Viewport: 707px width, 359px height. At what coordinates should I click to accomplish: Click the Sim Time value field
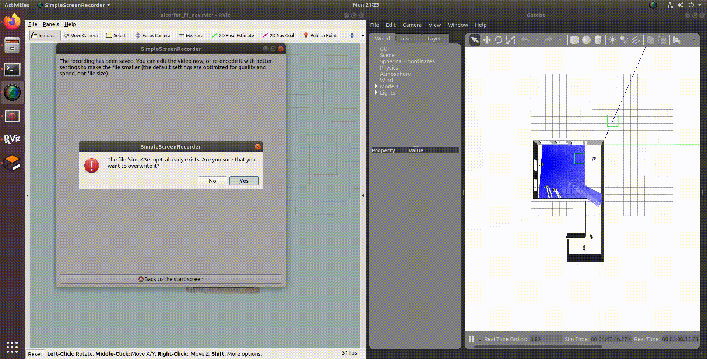click(x=611, y=339)
